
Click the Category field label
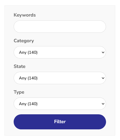pyautogui.click(x=24, y=41)
